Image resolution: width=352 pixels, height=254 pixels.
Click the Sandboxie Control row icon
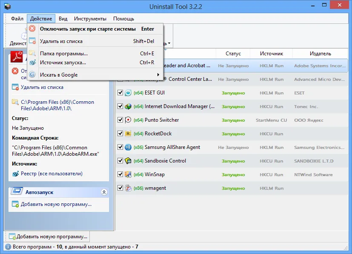pyautogui.click(x=128, y=161)
